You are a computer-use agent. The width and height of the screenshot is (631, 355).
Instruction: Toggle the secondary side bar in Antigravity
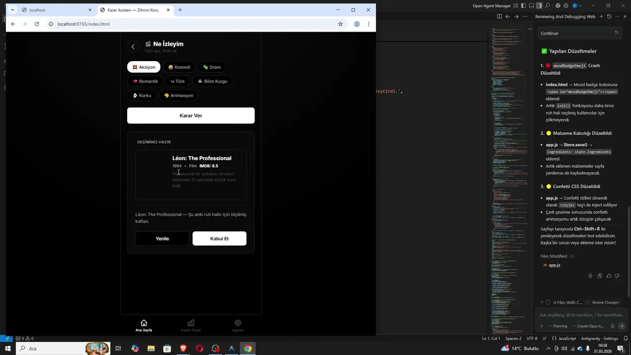click(x=539, y=5)
